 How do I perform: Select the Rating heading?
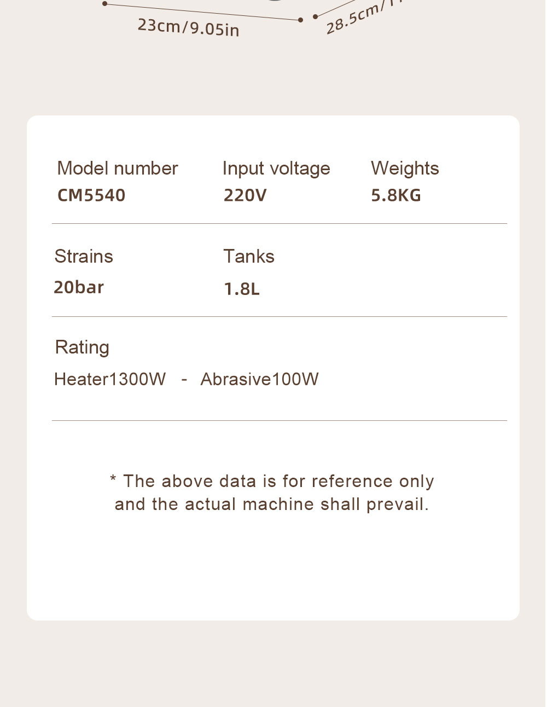[x=82, y=347]
